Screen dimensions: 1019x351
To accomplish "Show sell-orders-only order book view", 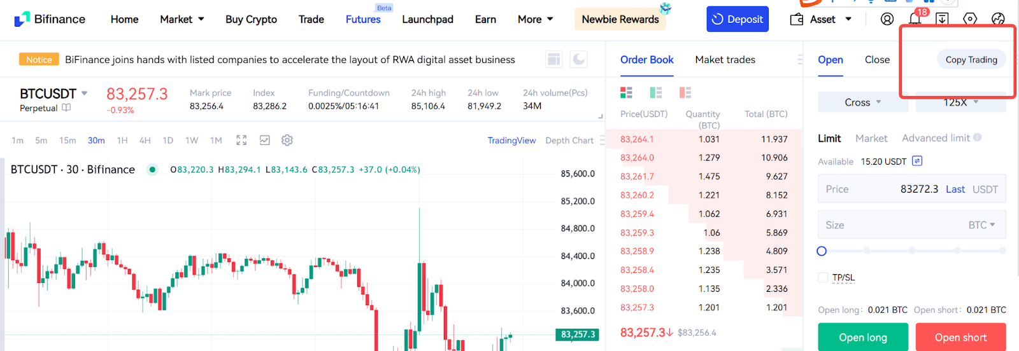I will pyautogui.click(x=685, y=93).
